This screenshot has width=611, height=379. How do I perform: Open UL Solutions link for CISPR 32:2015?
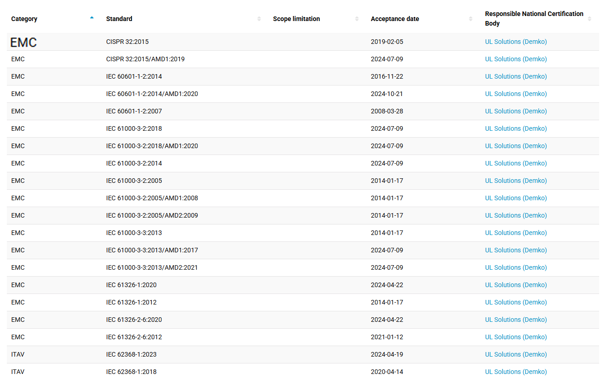point(515,42)
